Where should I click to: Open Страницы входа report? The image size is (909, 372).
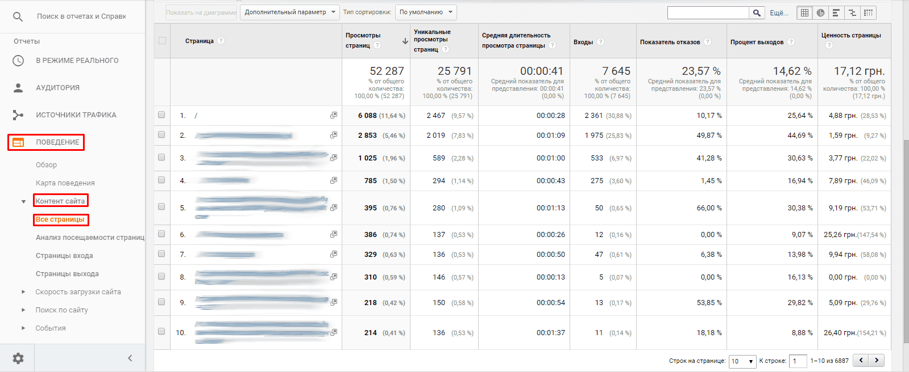[64, 256]
